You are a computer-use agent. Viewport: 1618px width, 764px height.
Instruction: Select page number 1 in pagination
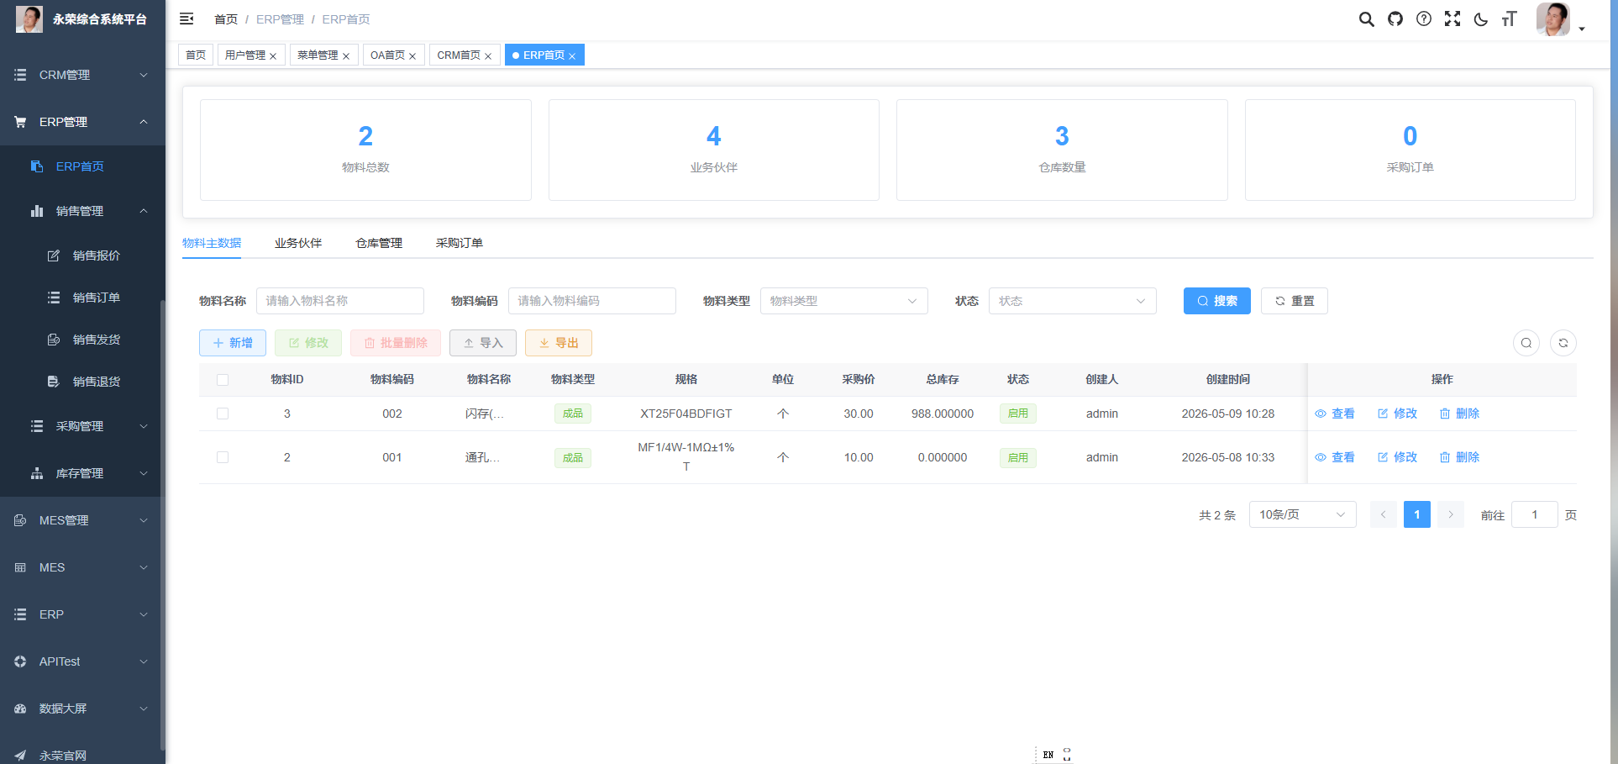point(1417,514)
